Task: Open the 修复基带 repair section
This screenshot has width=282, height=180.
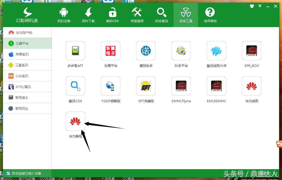Action: (x=137, y=15)
